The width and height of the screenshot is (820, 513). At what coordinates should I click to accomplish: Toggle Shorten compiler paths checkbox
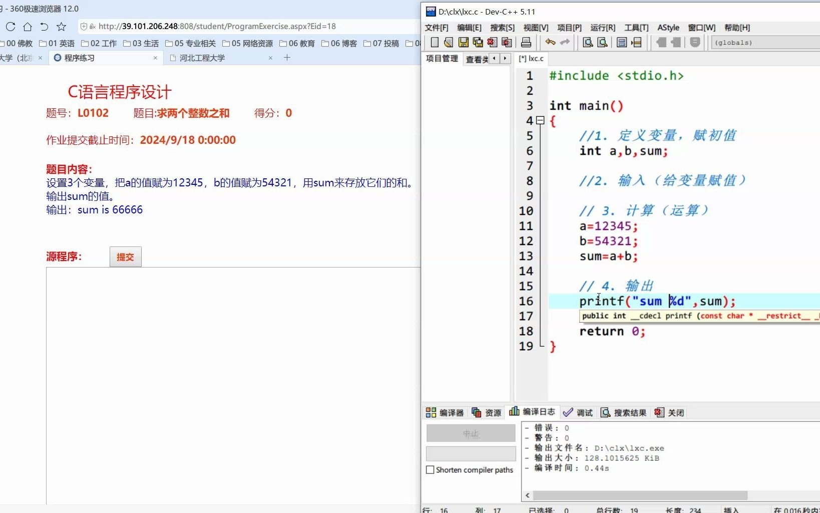(430, 470)
